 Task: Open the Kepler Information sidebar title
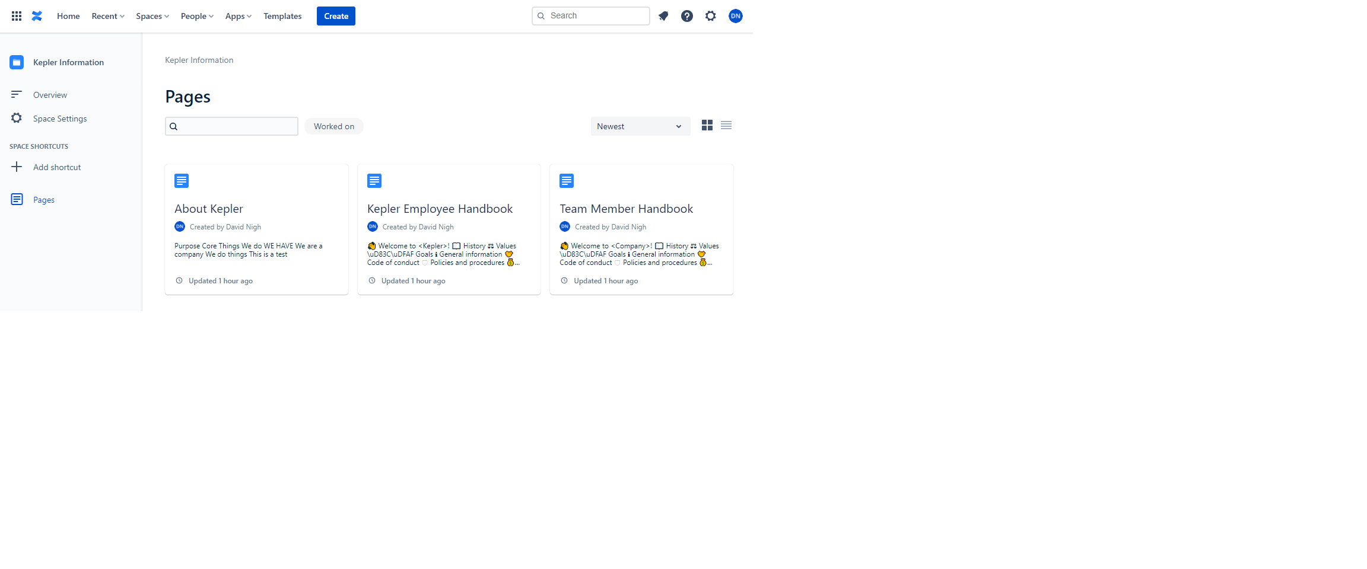pos(68,62)
